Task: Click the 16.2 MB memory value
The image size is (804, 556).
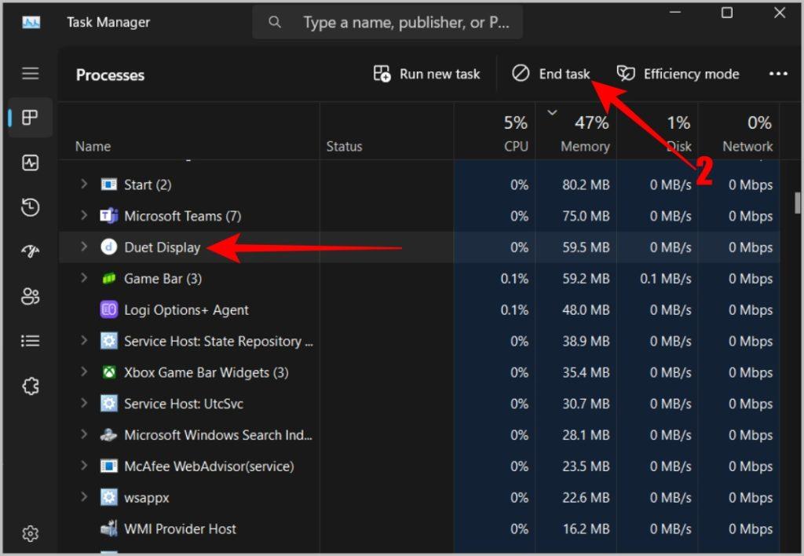Action: point(586,529)
